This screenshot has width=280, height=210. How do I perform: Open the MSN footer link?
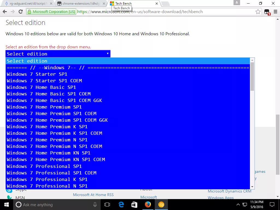click(x=20, y=198)
